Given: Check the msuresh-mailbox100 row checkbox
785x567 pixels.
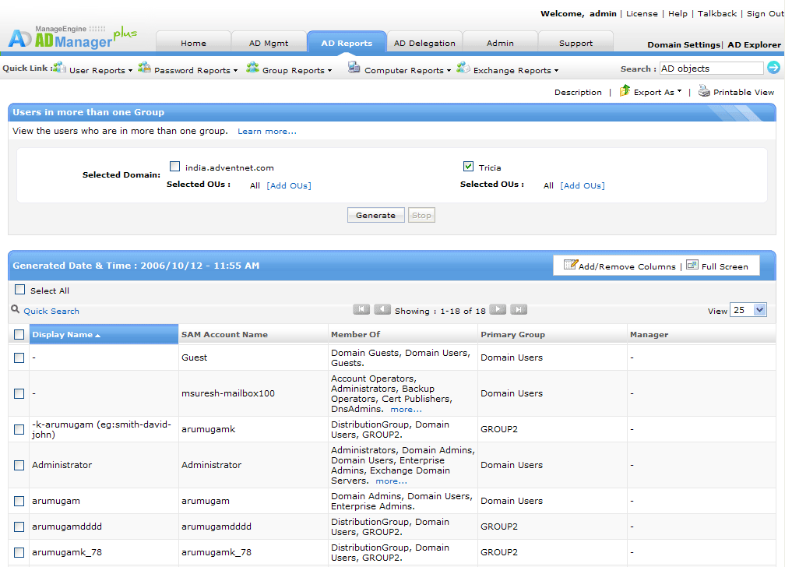Looking at the screenshot, I should point(19,393).
